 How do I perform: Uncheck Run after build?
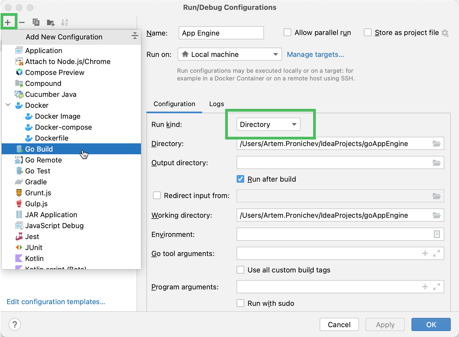(240, 179)
